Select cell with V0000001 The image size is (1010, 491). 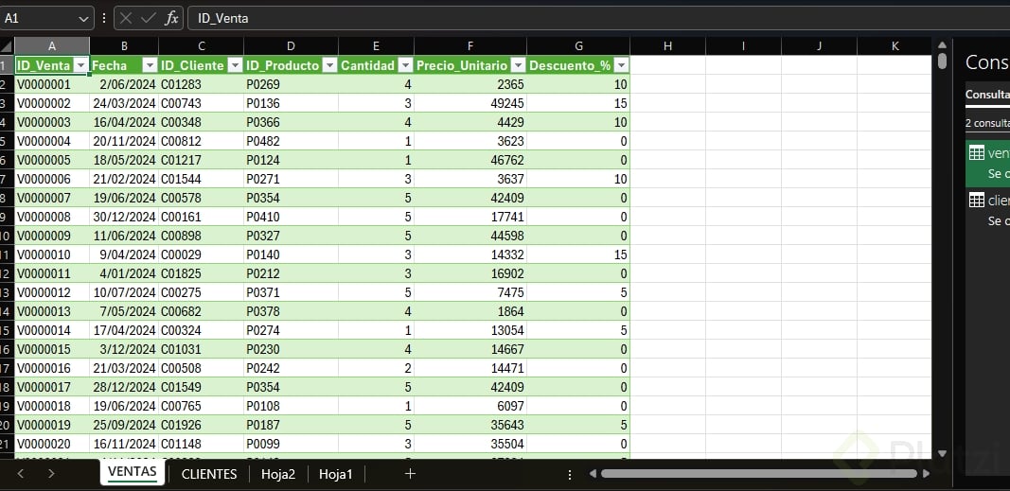51,84
